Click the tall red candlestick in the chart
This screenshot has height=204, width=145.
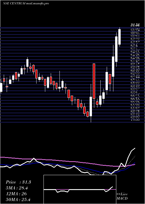[x=94, y=81]
